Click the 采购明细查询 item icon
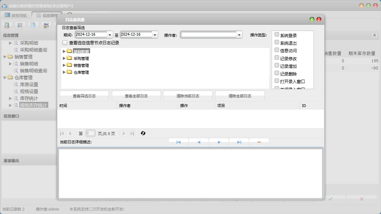The image size is (381, 214). tap(16, 50)
